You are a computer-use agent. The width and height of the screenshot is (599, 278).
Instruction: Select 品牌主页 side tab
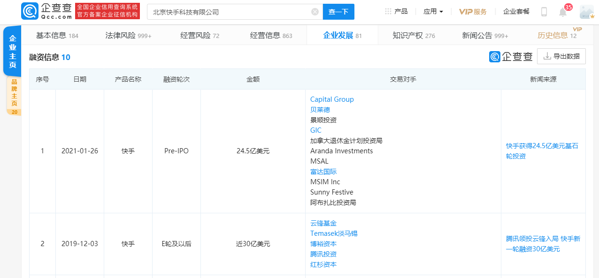tap(14, 96)
